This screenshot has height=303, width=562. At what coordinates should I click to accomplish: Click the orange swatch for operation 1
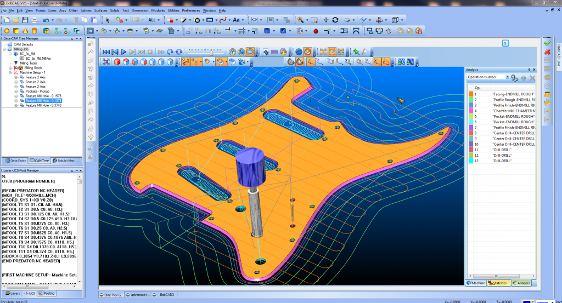[470, 94]
